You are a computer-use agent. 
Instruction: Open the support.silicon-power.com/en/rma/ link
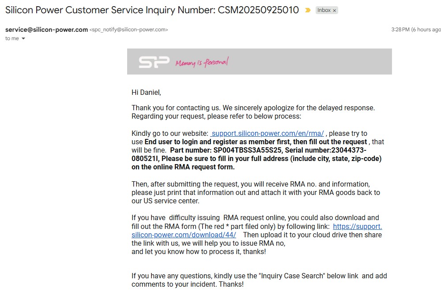point(268,133)
